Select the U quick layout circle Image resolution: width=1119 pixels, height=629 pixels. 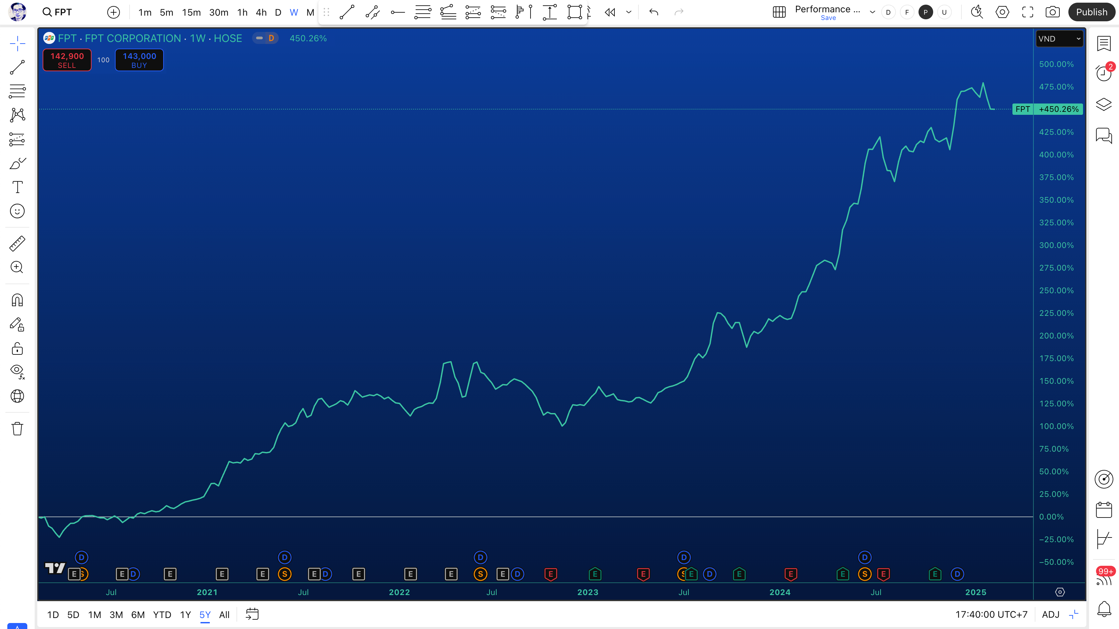(944, 12)
